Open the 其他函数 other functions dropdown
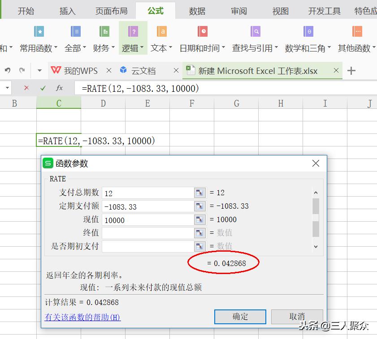The width and height of the screenshot is (377, 339). [x=357, y=48]
